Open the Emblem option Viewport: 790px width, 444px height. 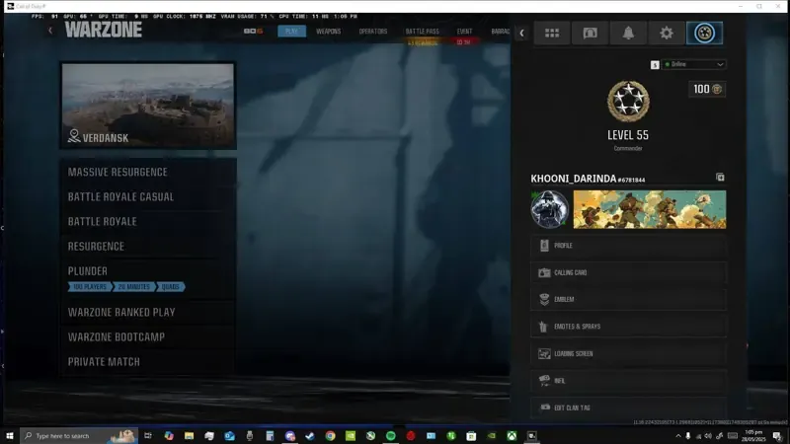click(x=628, y=300)
